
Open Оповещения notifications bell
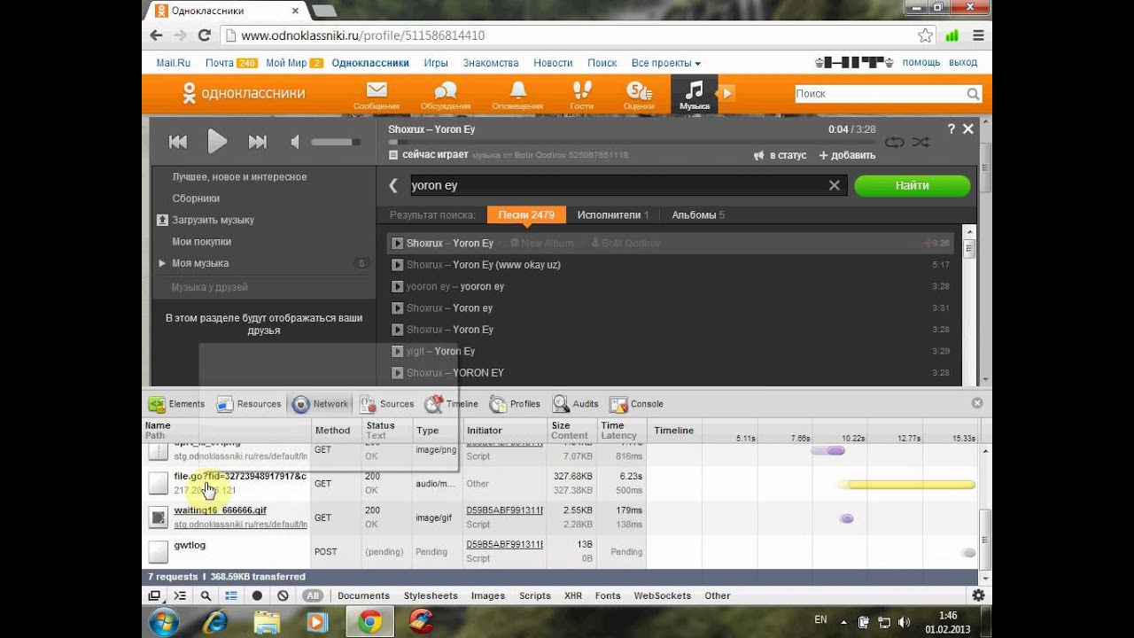pyautogui.click(x=517, y=95)
